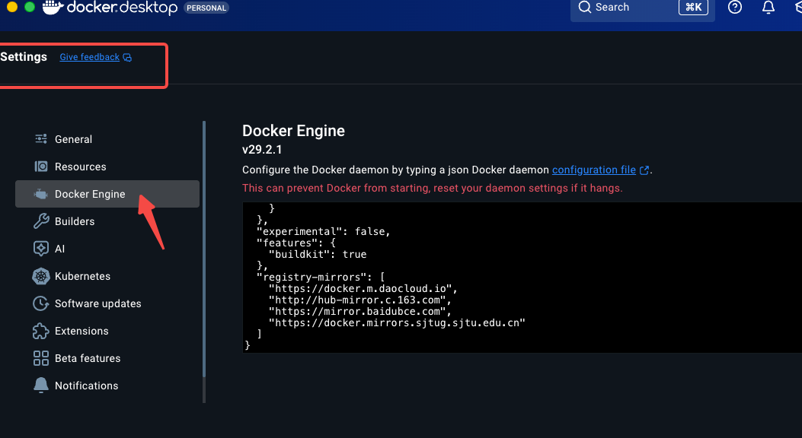Click the Docker Engine page heading
This screenshot has height=438, width=802.
pyautogui.click(x=293, y=131)
